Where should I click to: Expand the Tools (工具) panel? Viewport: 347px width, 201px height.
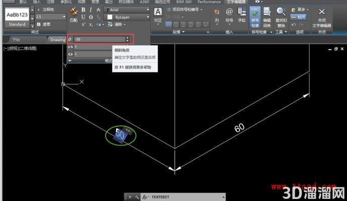281,32
